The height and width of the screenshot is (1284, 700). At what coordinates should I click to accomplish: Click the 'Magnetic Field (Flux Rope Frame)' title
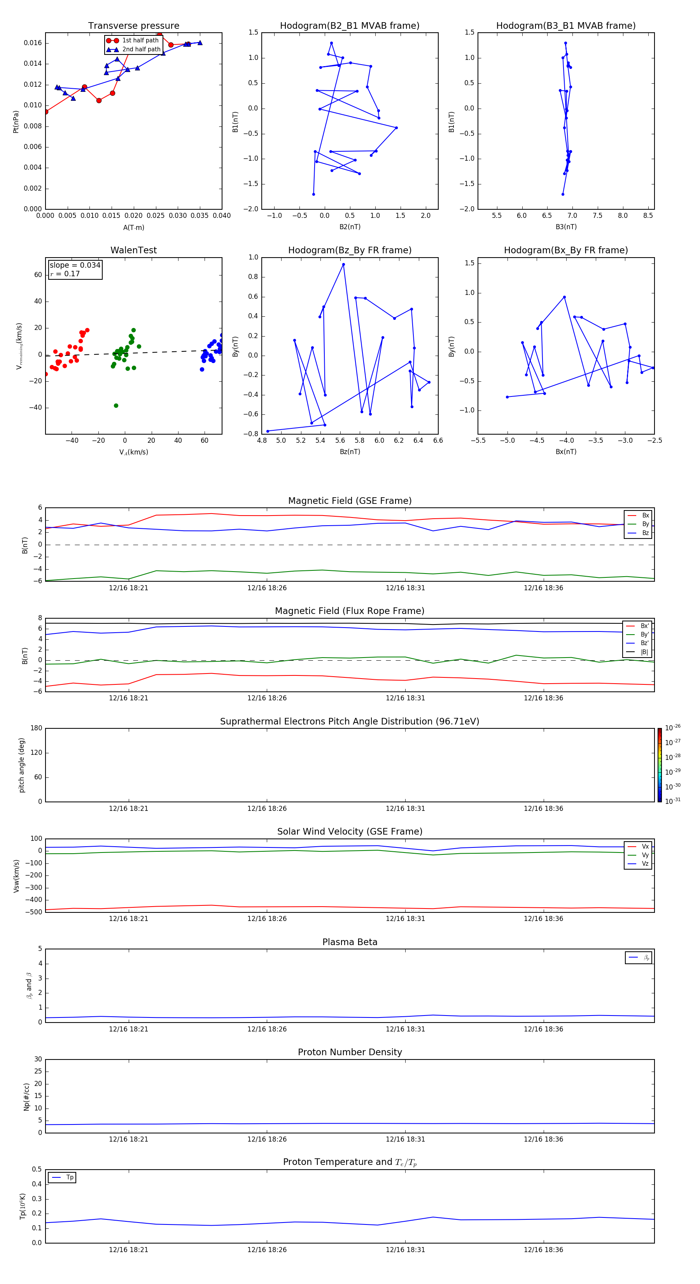click(x=350, y=611)
